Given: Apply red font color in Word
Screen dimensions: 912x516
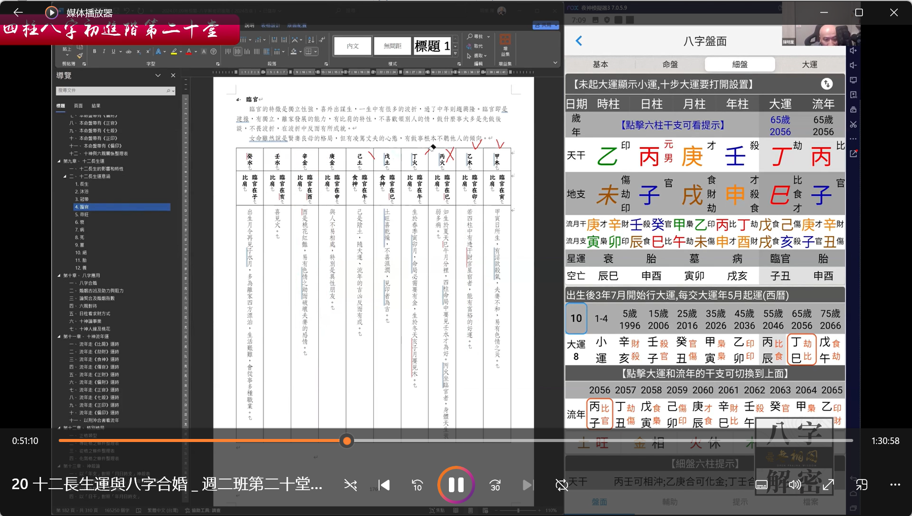Looking at the screenshot, I should (188, 51).
